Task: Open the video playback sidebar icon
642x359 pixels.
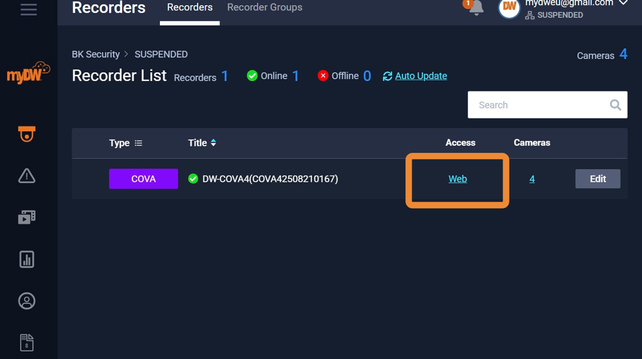Action: tap(26, 217)
